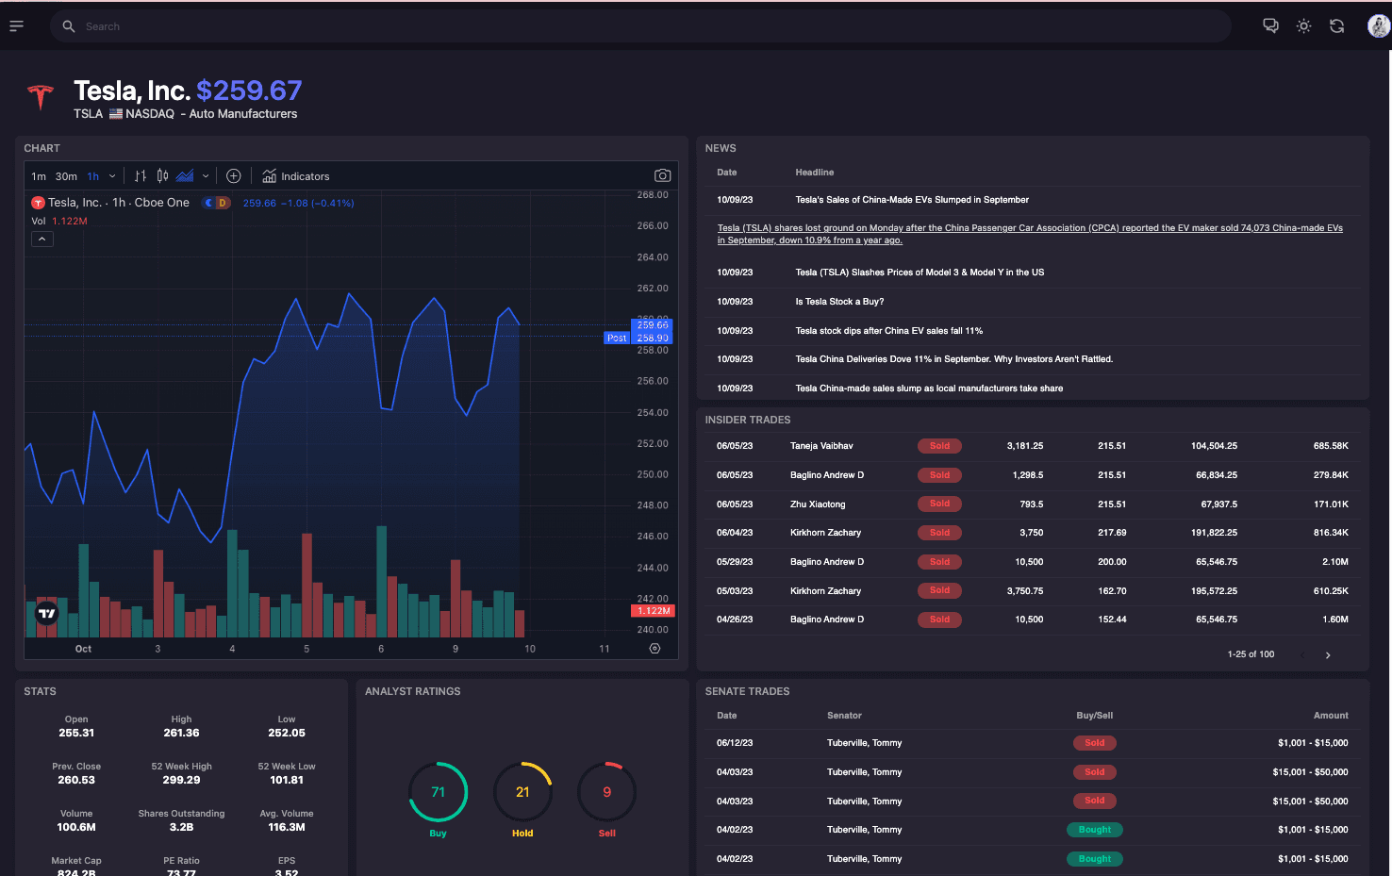Click the search magnifier icon
This screenshot has width=1392, height=876.
click(x=69, y=26)
